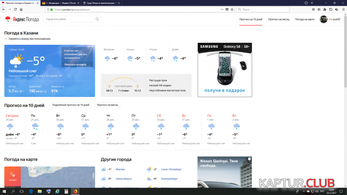
Task: Switch to Град Петра tab
Action: click(x=101, y=3)
